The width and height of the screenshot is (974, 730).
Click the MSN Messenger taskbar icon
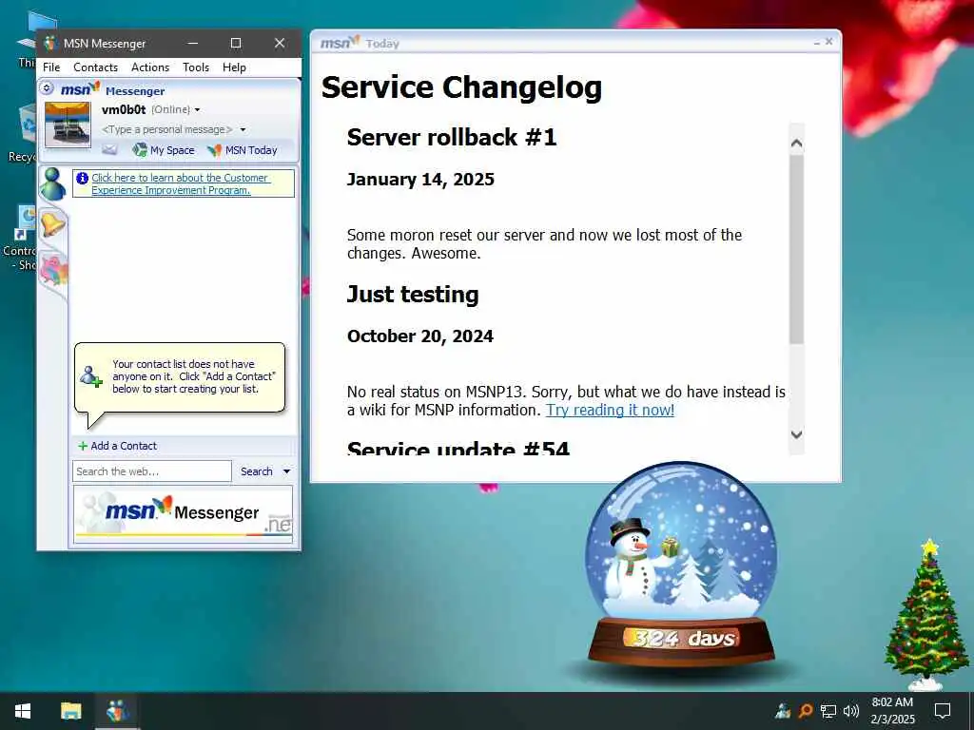[x=117, y=711]
